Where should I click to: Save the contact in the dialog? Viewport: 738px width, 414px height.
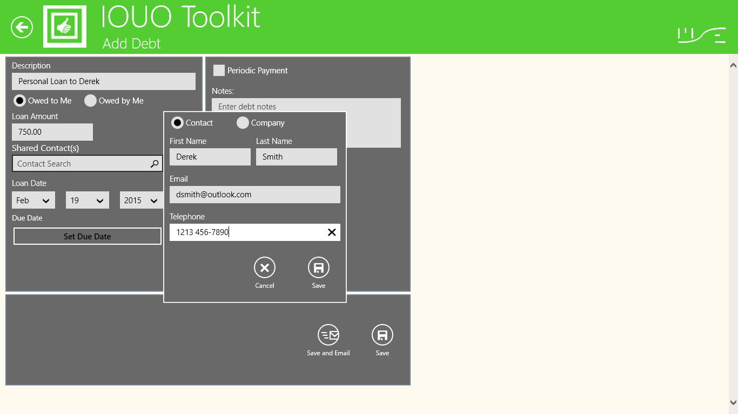[x=319, y=268]
